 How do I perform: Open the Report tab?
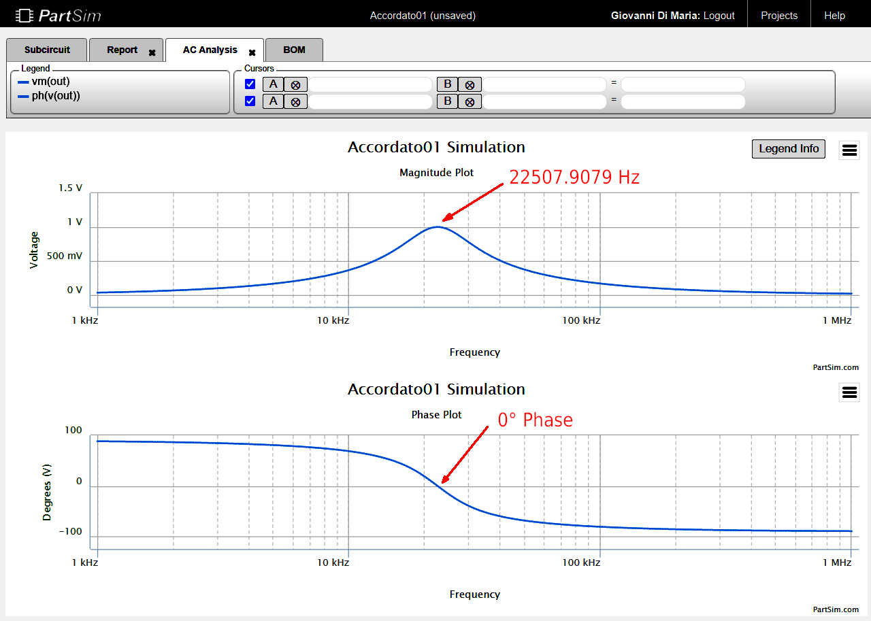(121, 50)
